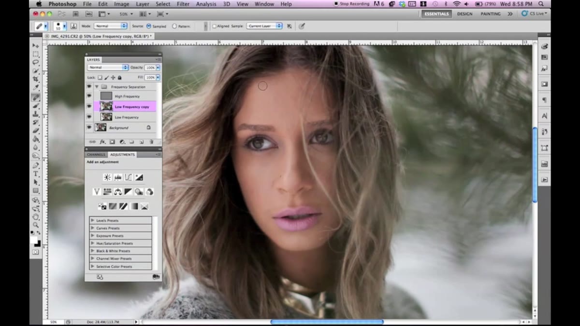The height and width of the screenshot is (326, 580).
Task: Open the Sample Current Layer dropdown
Action: point(264,26)
